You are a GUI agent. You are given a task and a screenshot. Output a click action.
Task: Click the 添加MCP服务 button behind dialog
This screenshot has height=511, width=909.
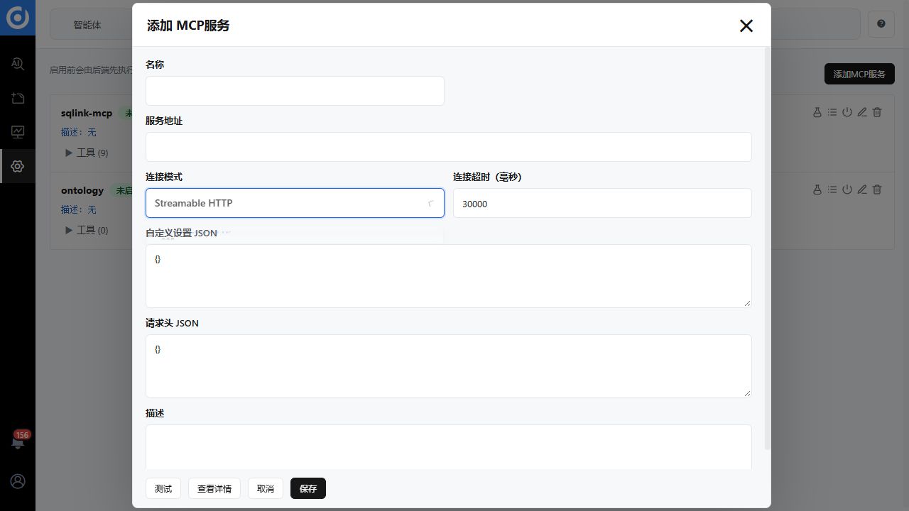coord(859,74)
